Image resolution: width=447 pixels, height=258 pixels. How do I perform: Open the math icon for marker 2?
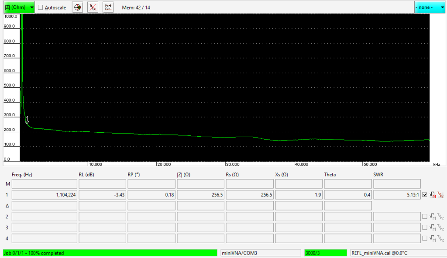point(433,217)
